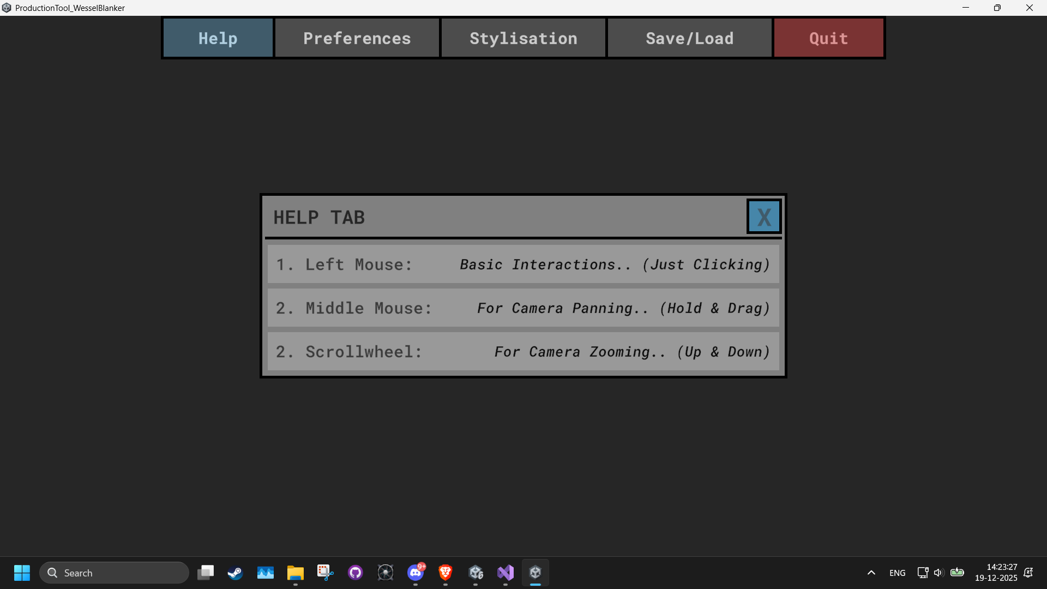This screenshot has width=1047, height=589.
Task: Launch Discord from the taskbar
Action: point(416,573)
